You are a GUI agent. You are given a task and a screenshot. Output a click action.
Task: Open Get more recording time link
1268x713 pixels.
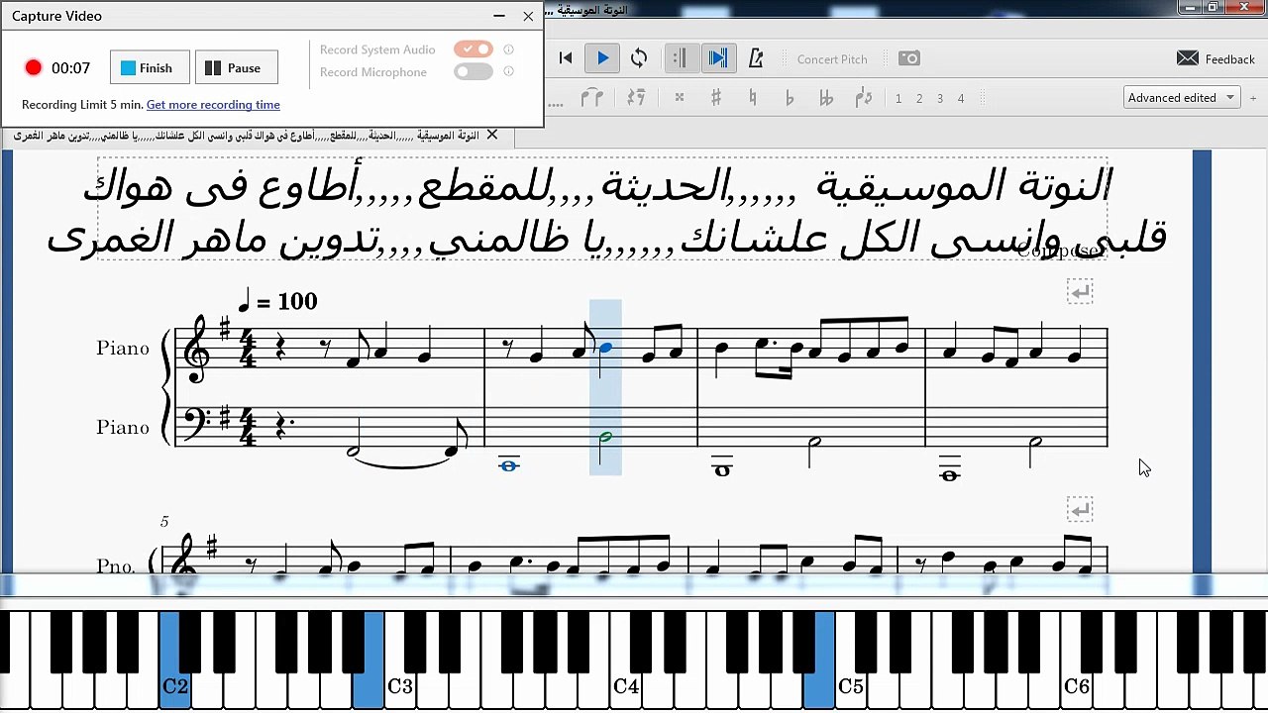coord(213,105)
